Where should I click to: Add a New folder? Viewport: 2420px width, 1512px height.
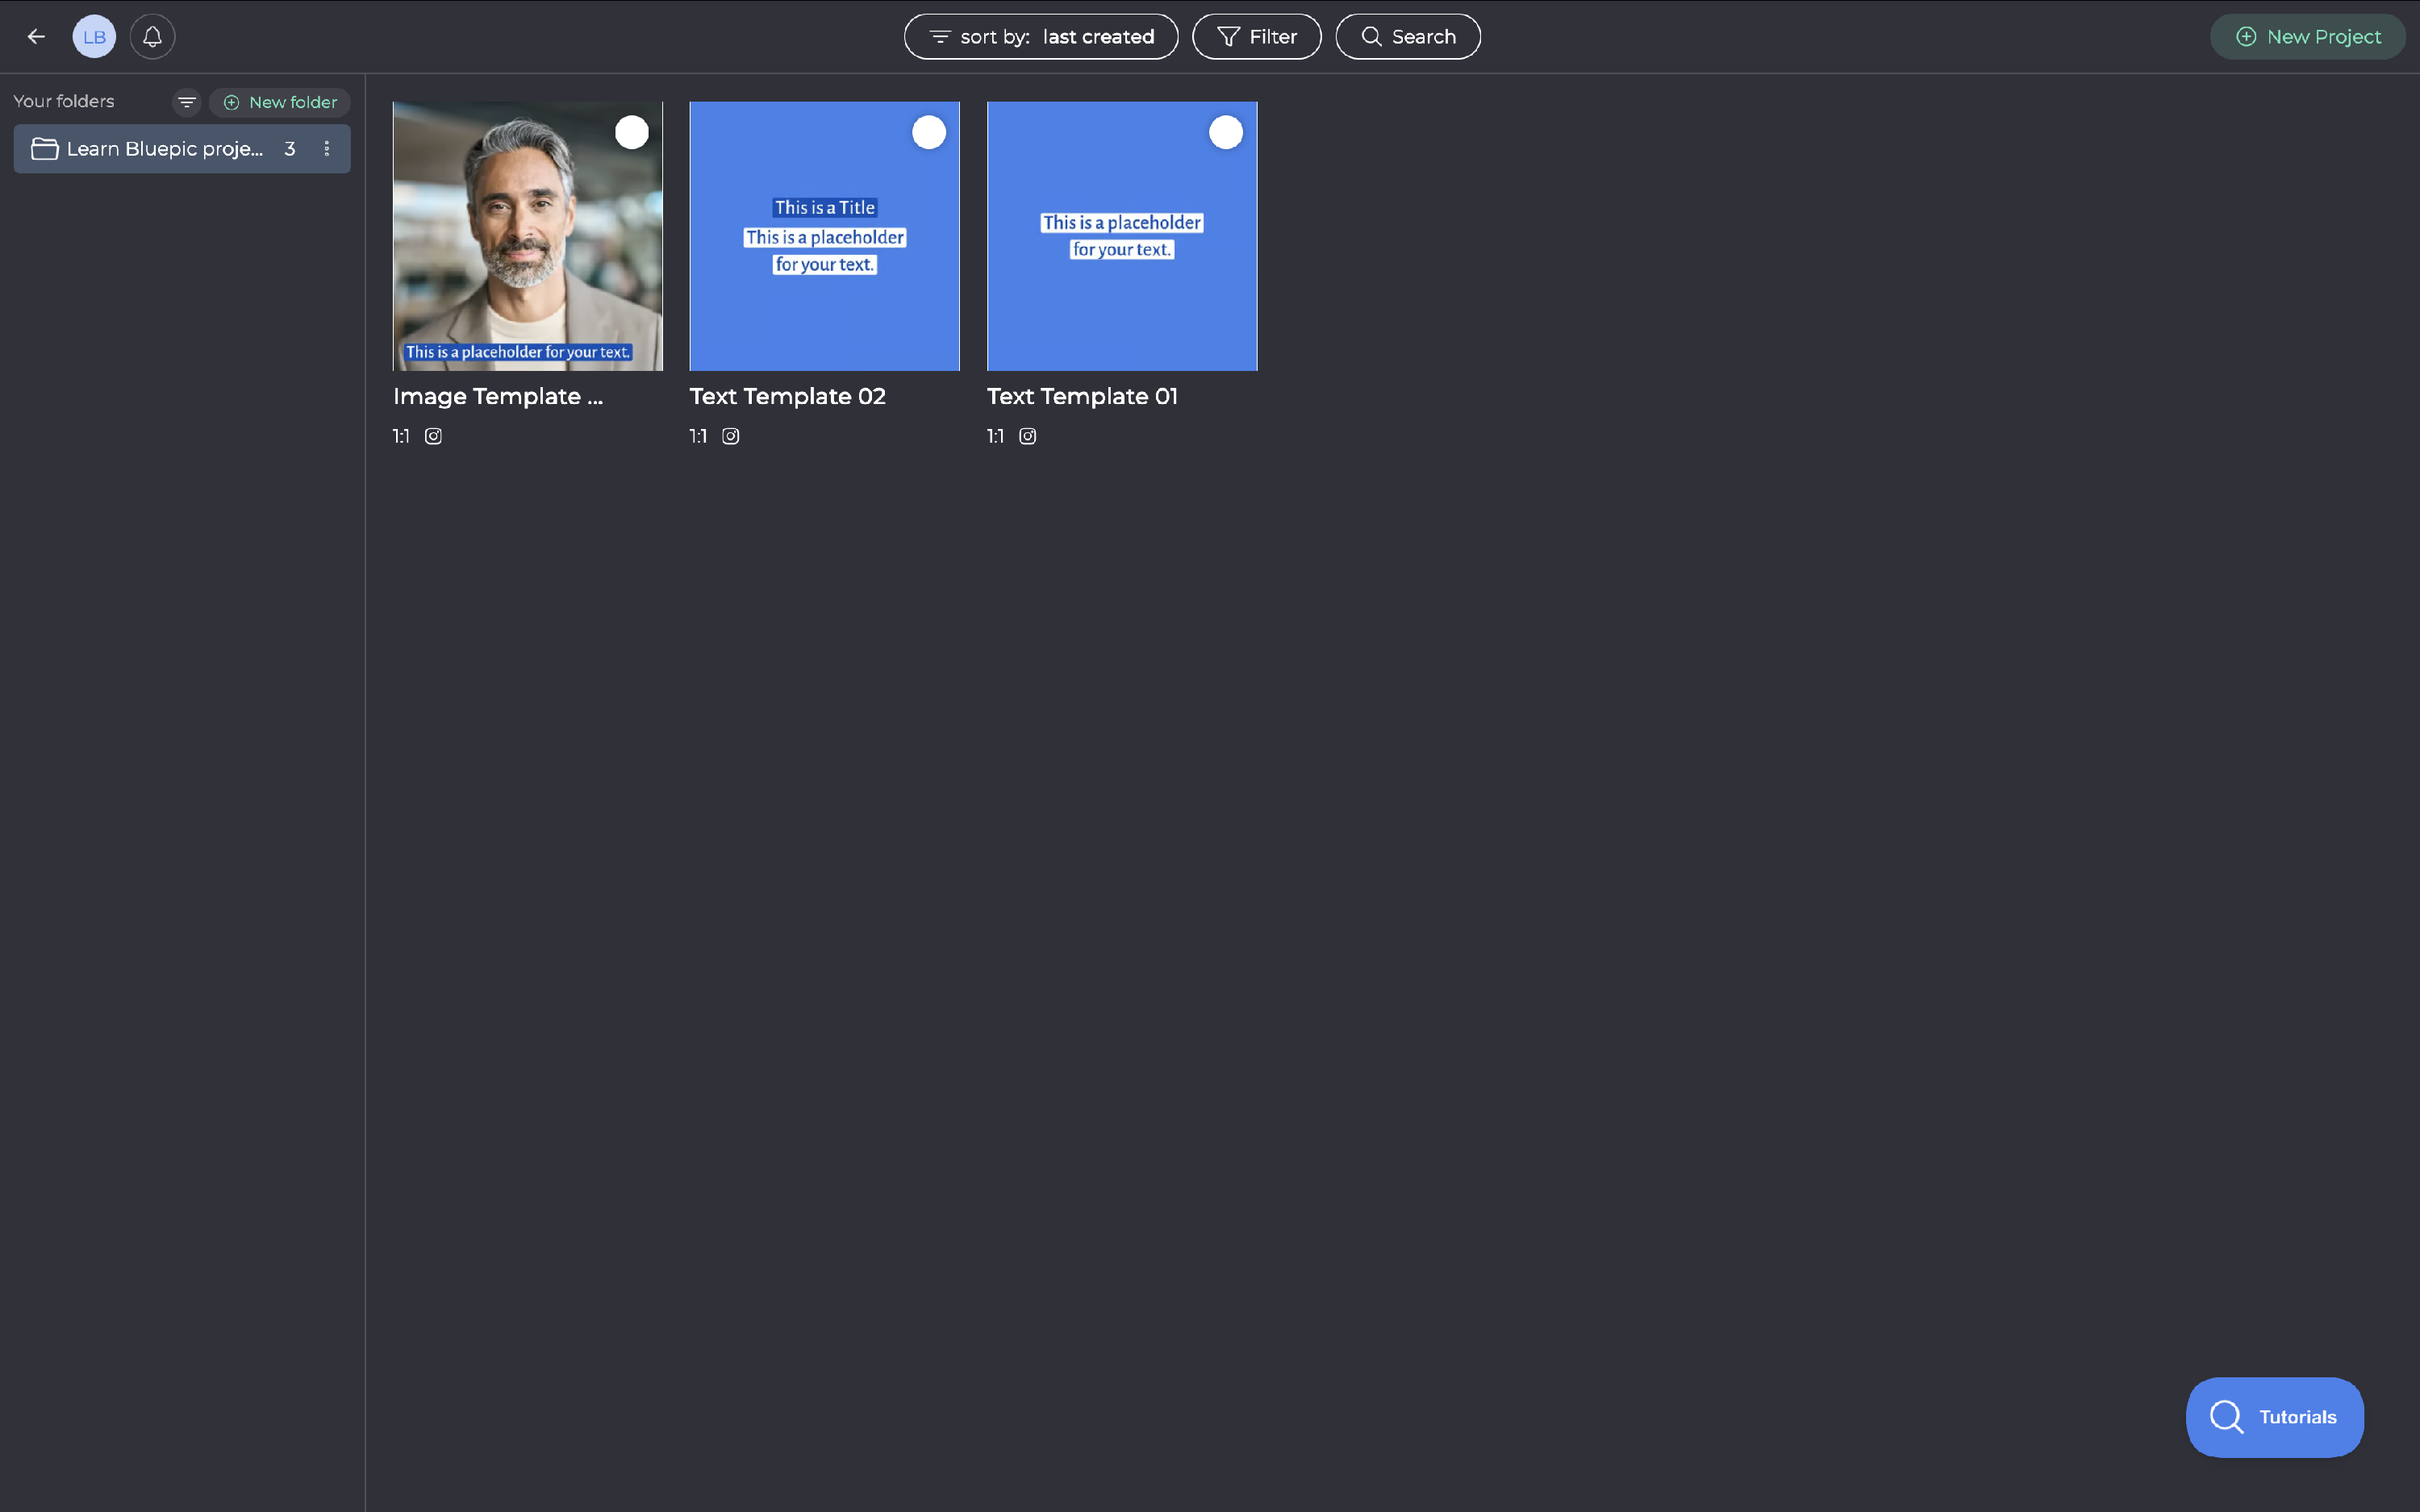[x=280, y=102]
